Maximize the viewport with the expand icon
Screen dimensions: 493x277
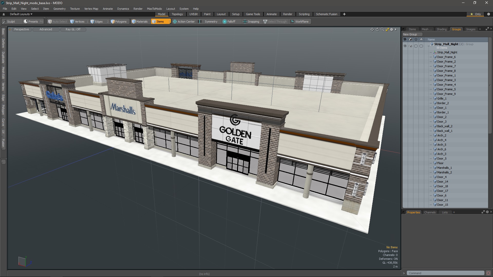coord(387,29)
